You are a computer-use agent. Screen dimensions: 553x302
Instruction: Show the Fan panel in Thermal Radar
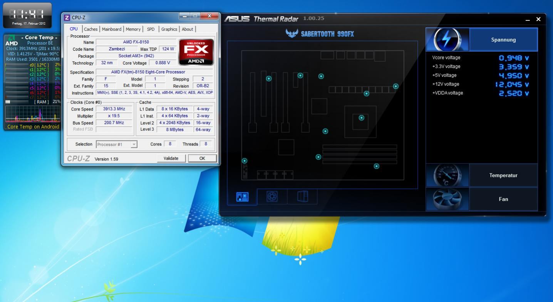(x=503, y=199)
